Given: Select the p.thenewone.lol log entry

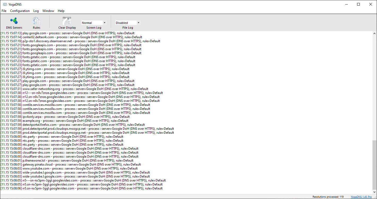Looking at the screenshot, I should (67, 161).
